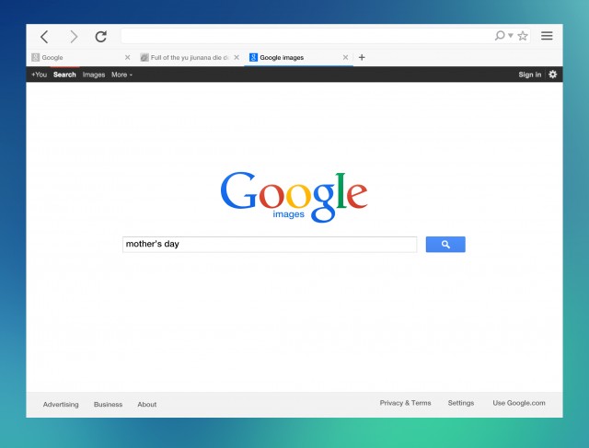Screen dimensions: 589x448
Task: Click the Use Google.com link
Action: point(519,403)
